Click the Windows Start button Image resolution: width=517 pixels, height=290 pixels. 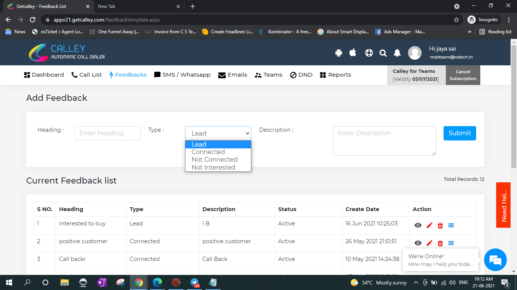9,282
